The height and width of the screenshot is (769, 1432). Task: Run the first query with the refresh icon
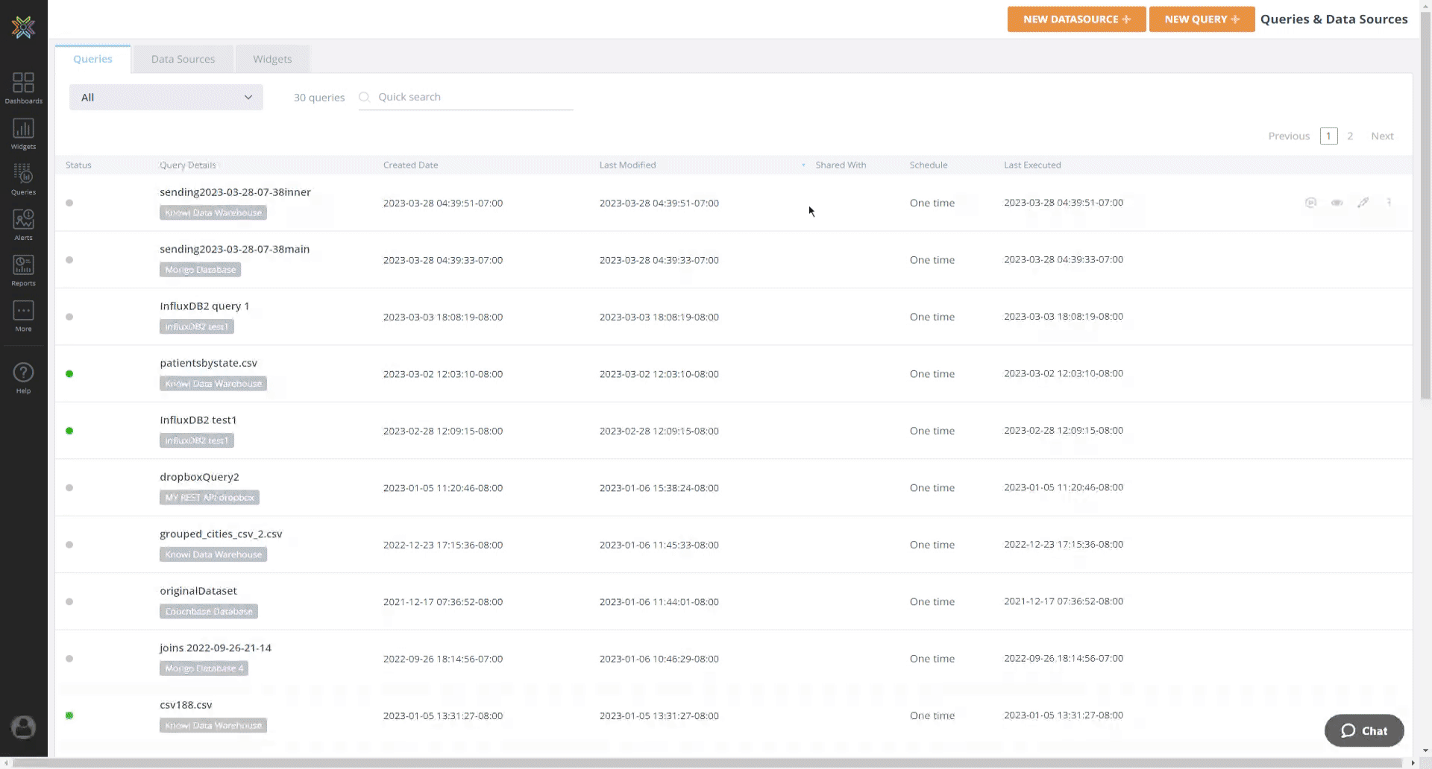click(x=1310, y=203)
